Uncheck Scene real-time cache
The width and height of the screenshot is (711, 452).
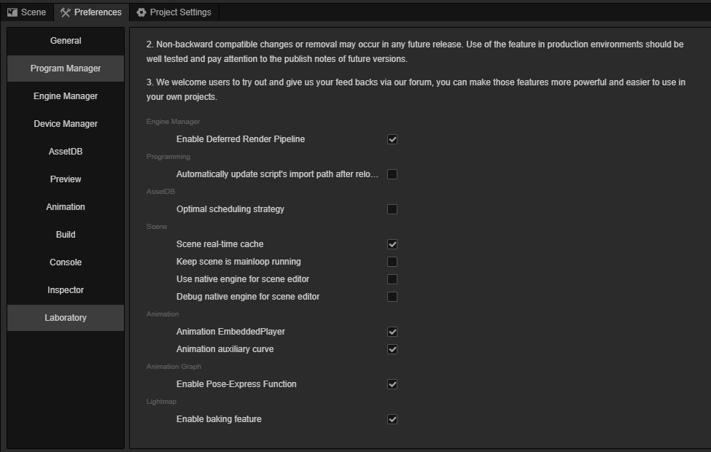coord(392,244)
